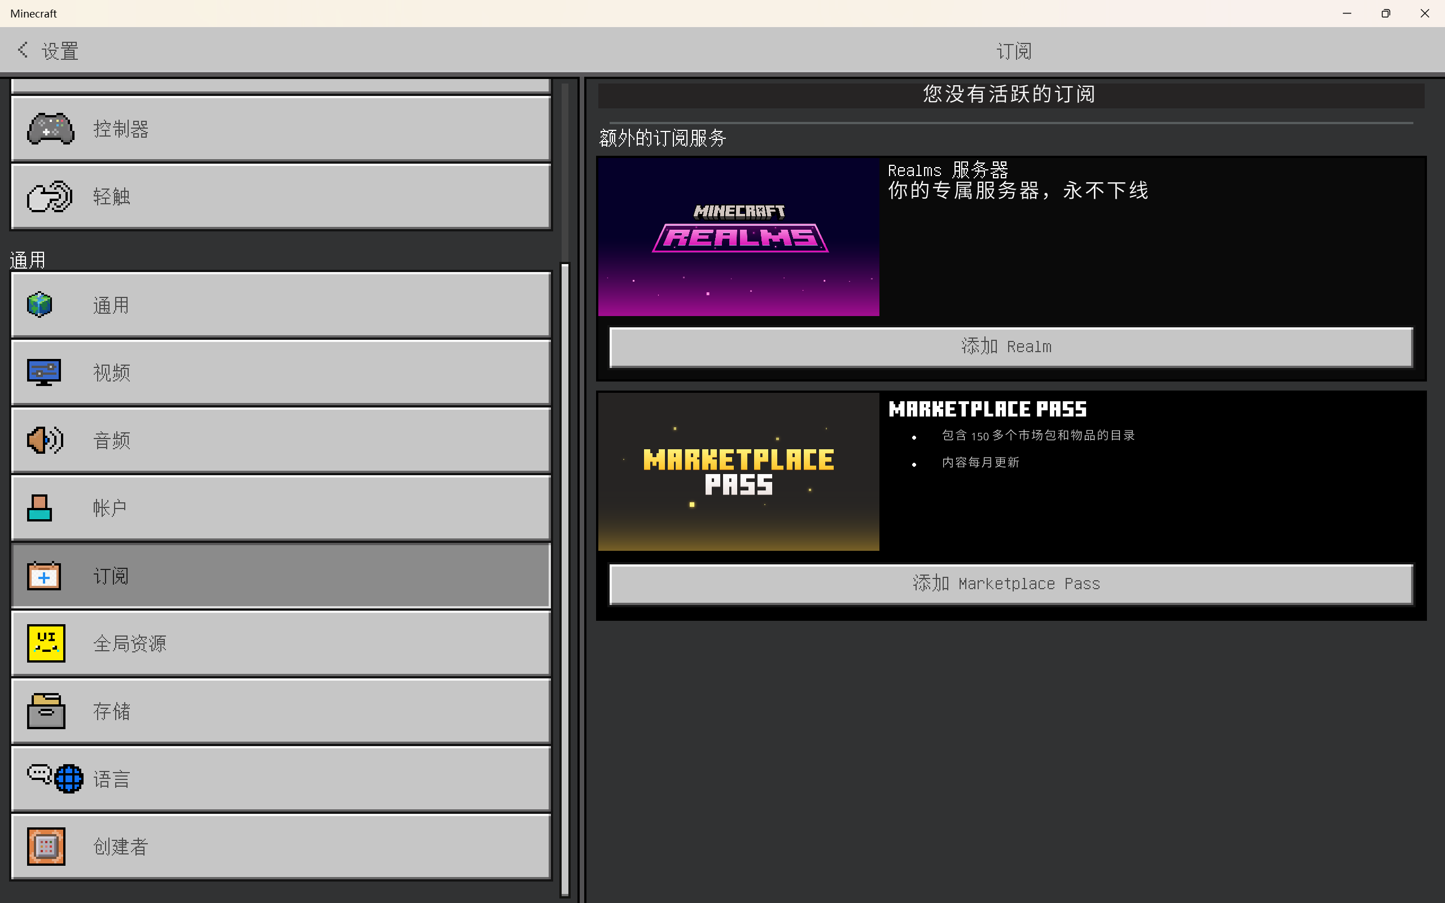1445x903 pixels.
Task: Click the 通用 section heading label
Action: pos(28,260)
